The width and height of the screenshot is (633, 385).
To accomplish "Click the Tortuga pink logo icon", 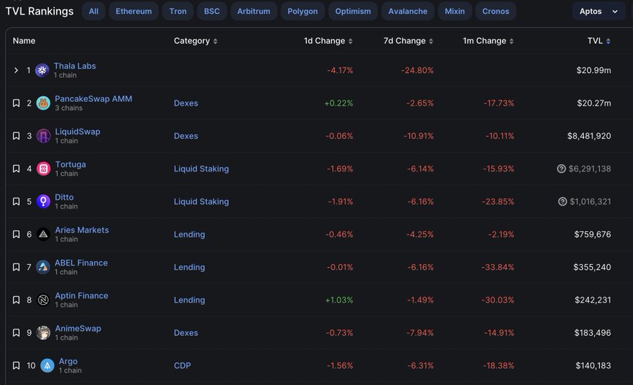I will pos(43,169).
